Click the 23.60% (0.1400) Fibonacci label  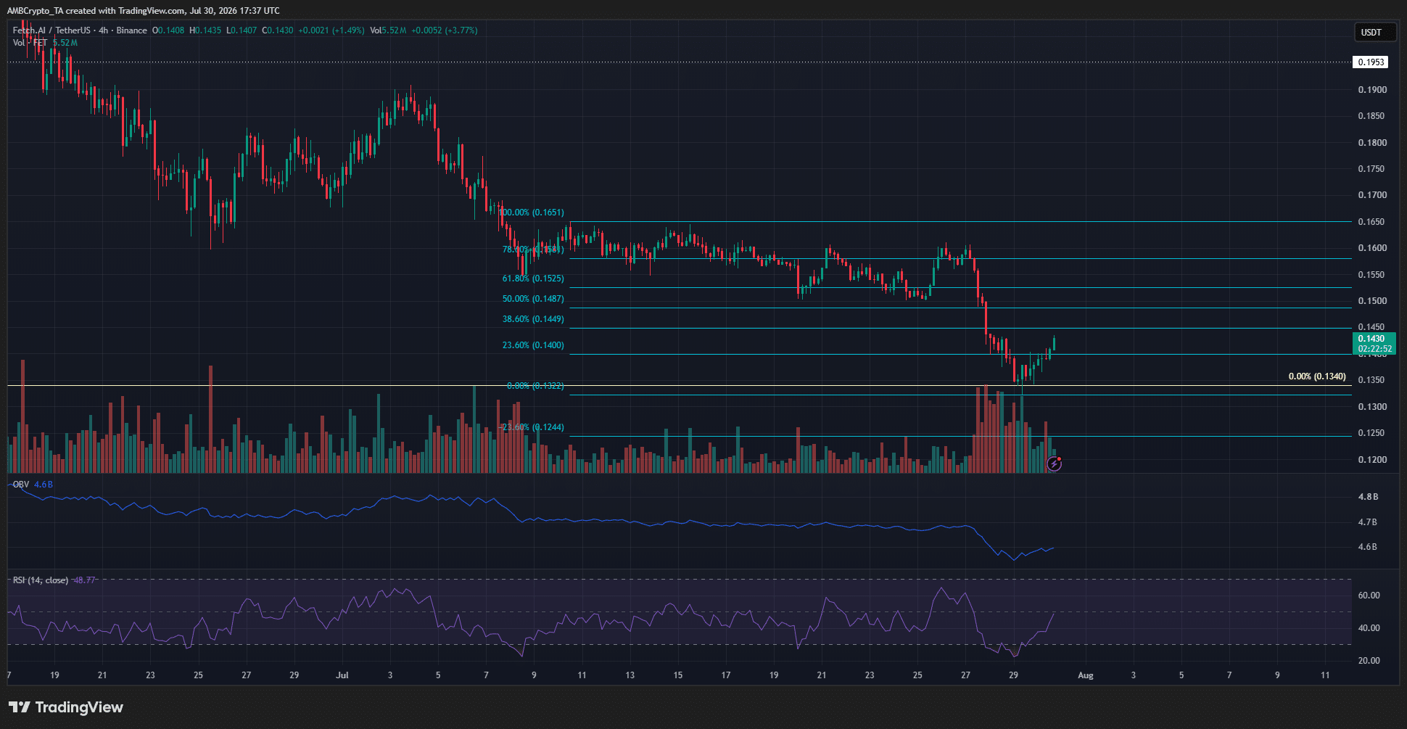pyautogui.click(x=533, y=345)
